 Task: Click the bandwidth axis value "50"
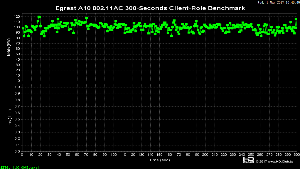pos(18,54)
